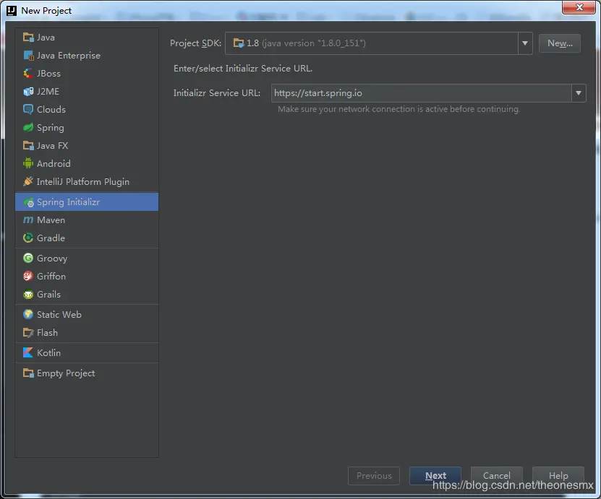Select the highlighted Spring Initializr entry
Viewport: 601px width, 499px height.
tap(87, 202)
